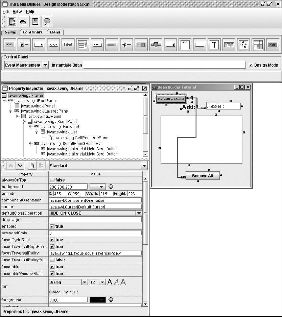Select the list bean in palette
The image size is (282, 317).
(x=83, y=45)
